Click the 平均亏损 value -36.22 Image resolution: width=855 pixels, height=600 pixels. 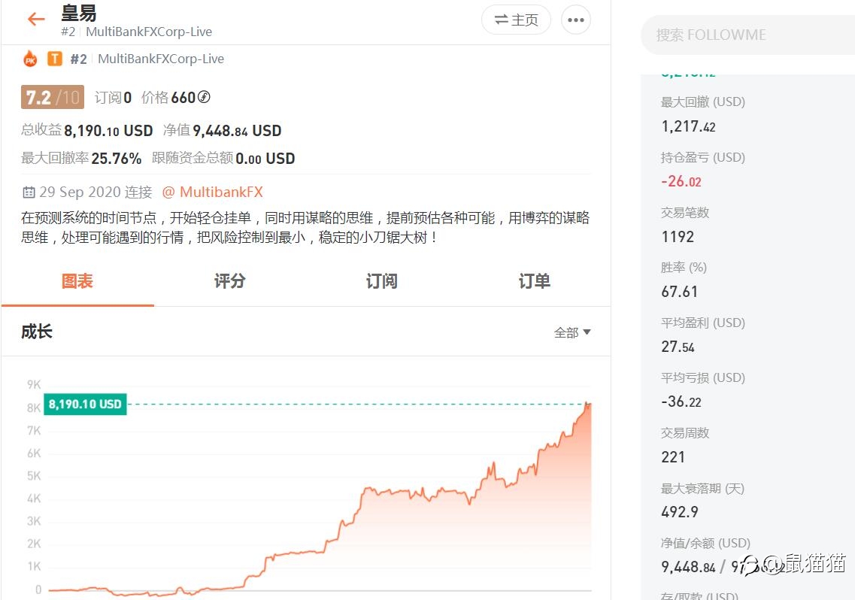click(681, 402)
